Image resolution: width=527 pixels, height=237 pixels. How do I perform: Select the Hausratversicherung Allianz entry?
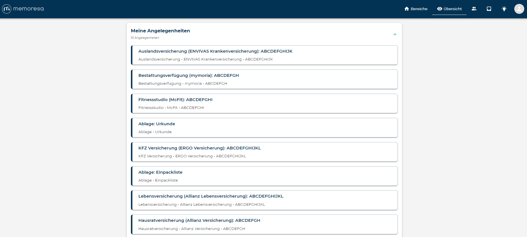point(264,224)
